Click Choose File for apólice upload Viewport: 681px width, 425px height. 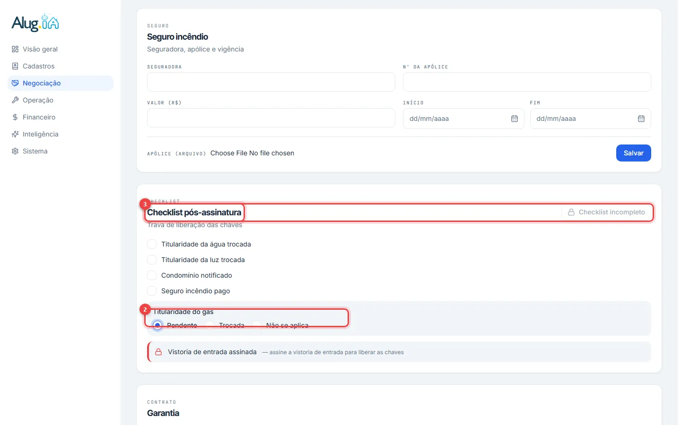point(229,153)
